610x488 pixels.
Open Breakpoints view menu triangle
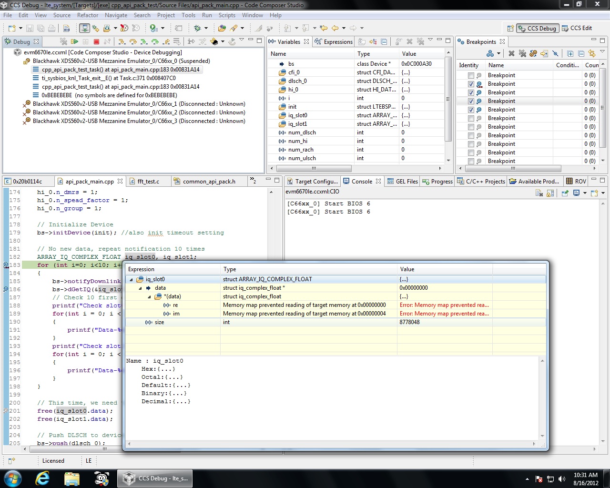coord(602,52)
